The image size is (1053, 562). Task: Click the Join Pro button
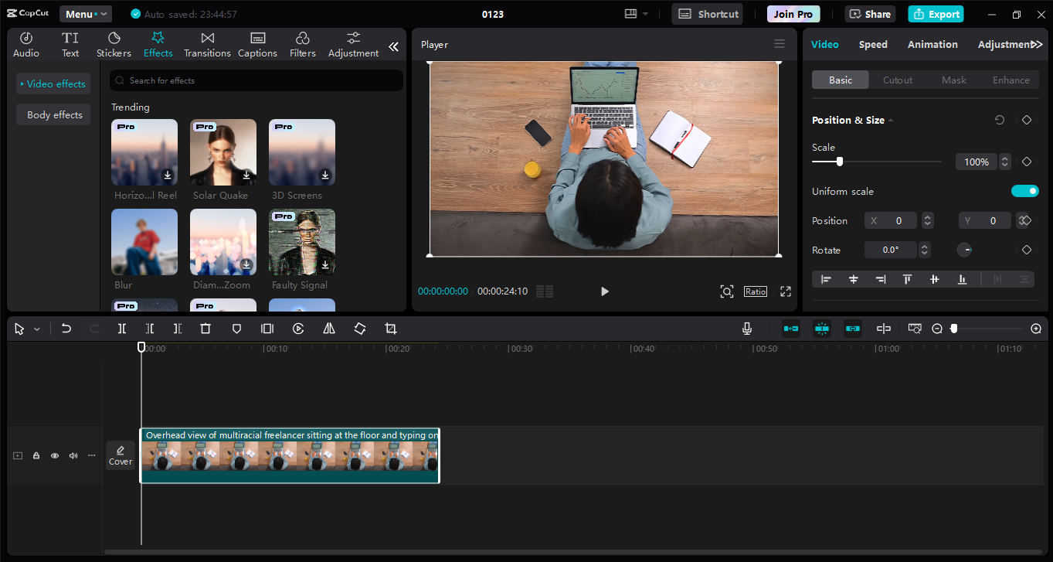point(793,13)
